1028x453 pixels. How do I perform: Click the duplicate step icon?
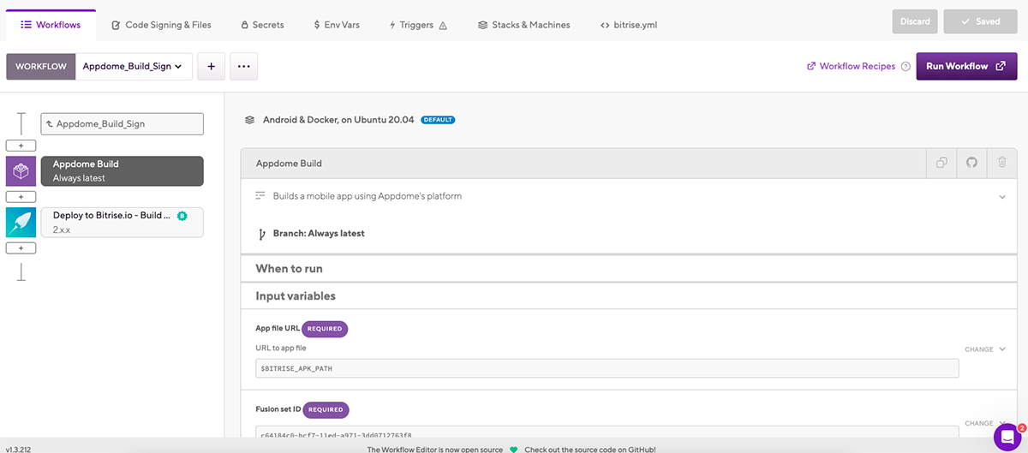pyautogui.click(x=941, y=163)
